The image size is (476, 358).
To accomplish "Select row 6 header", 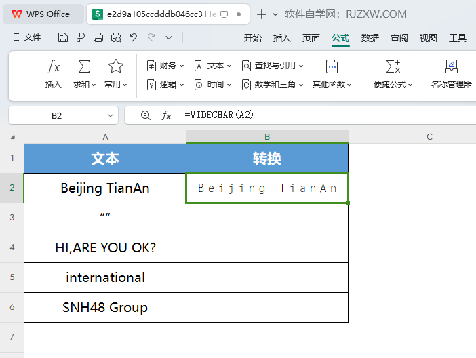I will pyautogui.click(x=12, y=307).
